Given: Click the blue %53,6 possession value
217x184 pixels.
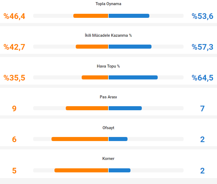Looking at the screenshot, I should point(202,16).
